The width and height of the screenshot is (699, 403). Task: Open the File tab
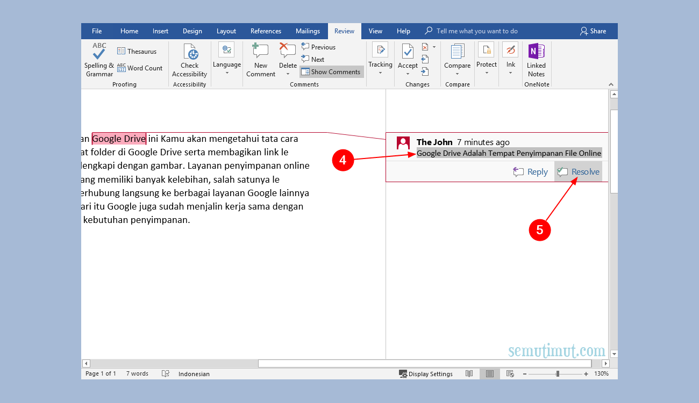(97, 31)
